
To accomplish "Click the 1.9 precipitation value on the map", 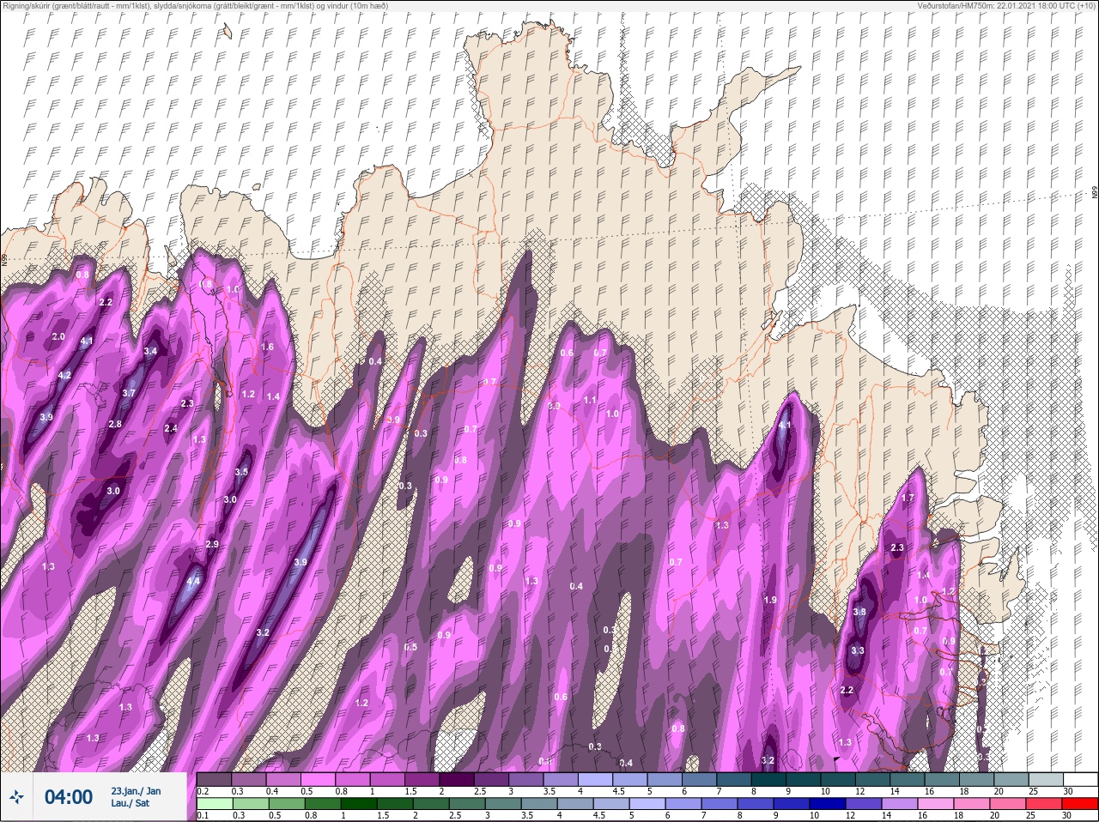I will [x=770, y=600].
